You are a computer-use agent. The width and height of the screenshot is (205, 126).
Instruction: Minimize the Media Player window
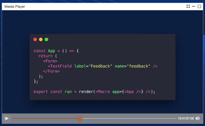tap(194, 6)
